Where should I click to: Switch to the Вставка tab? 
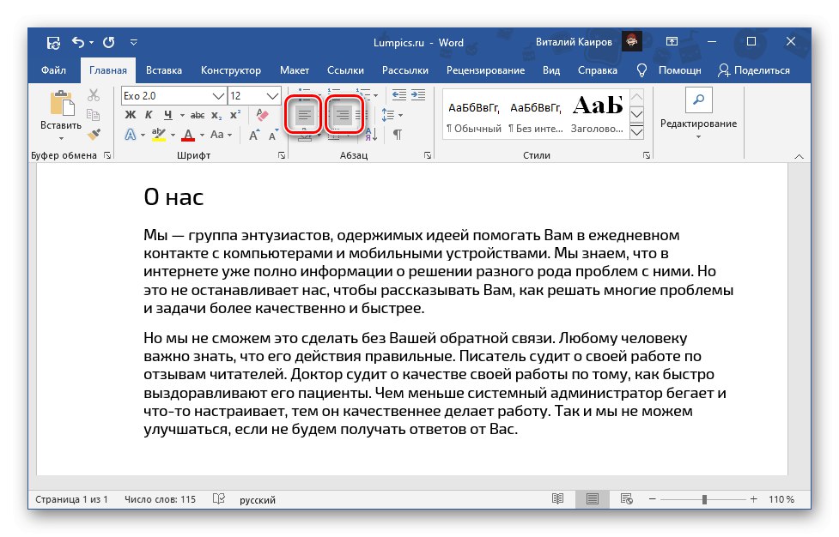pyautogui.click(x=163, y=70)
